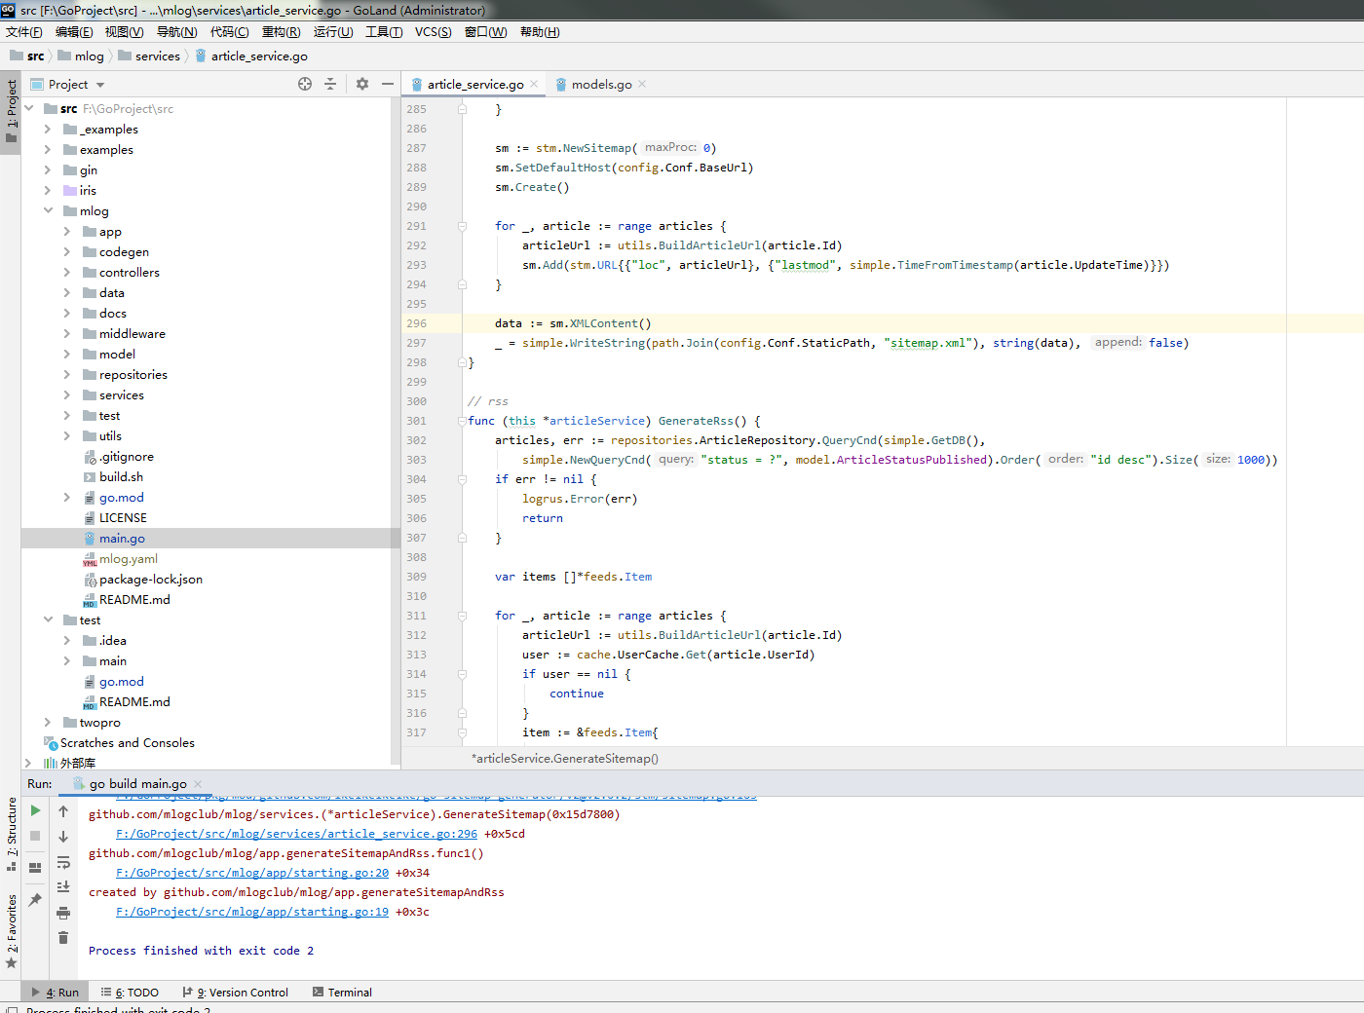
Task: Open the 帮助(H) menu
Action: 540,32
